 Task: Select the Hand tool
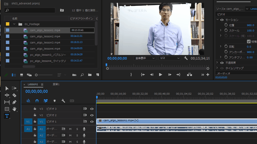tap(14, 109)
